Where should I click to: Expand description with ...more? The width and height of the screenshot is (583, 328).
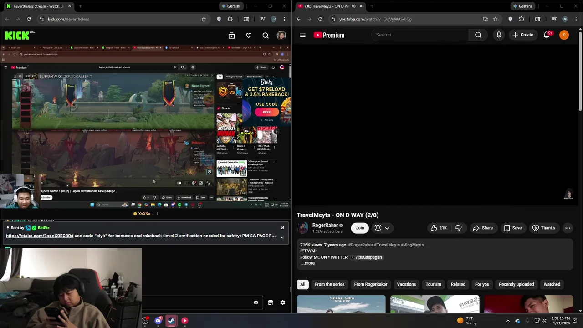[308, 263]
